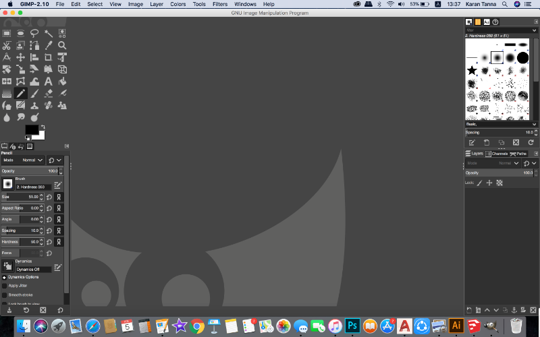Open the tool options tab menu arrow
The image size is (540, 337).
[67, 146]
